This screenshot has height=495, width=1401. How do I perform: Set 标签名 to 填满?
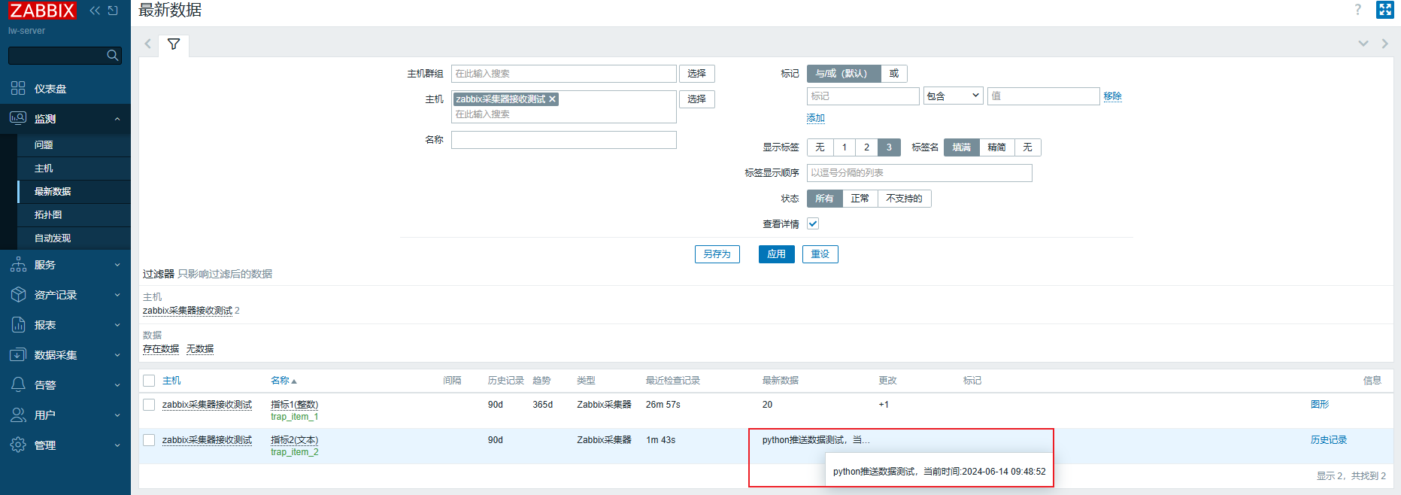click(962, 147)
